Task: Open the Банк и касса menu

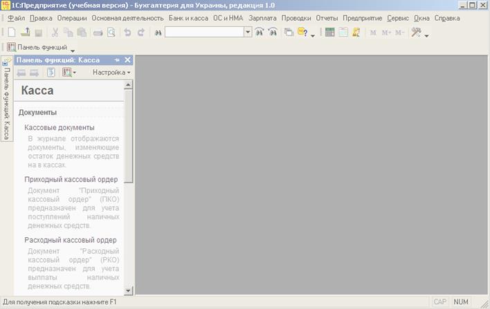Action: [x=188, y=18]
